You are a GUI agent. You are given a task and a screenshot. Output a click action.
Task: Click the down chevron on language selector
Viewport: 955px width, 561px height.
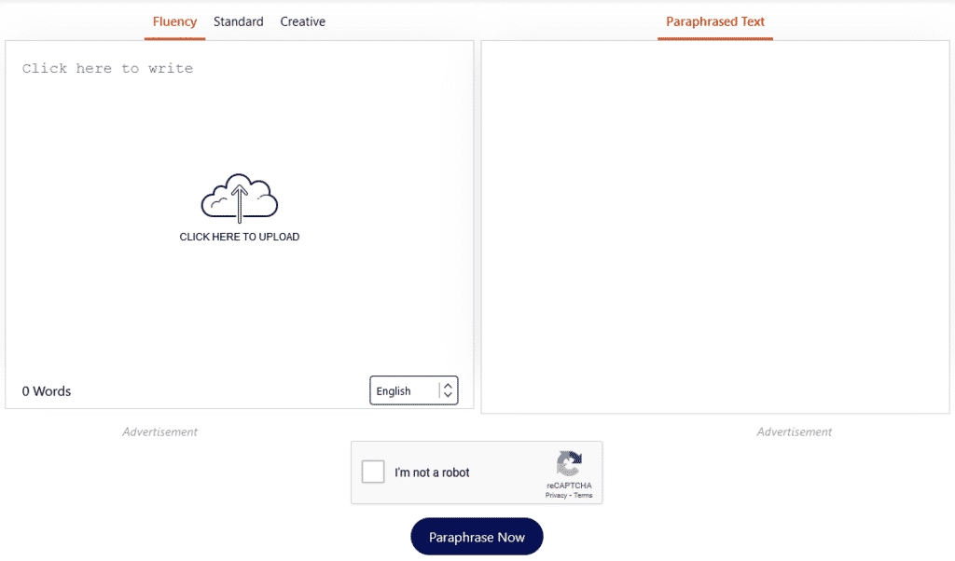click(448, 396)
